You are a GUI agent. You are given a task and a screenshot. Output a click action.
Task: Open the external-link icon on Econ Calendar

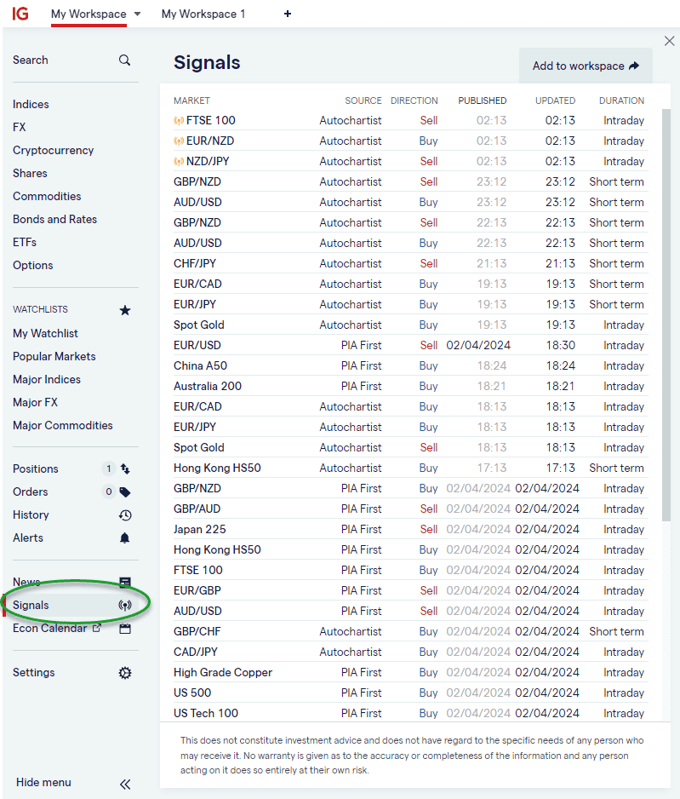pyautogui.click(x=97, y=628)
